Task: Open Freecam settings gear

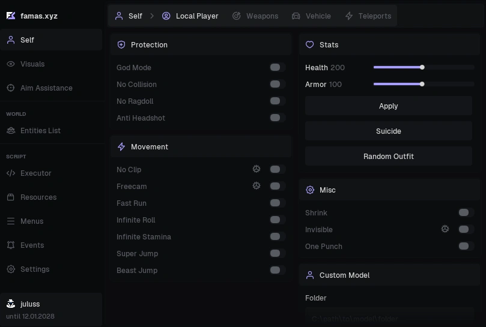Action: [x=257, y=186]
